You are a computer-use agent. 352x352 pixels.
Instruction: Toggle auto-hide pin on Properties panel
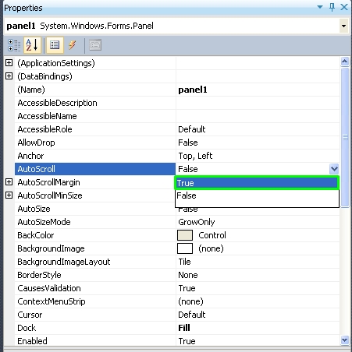pos(332,7)
